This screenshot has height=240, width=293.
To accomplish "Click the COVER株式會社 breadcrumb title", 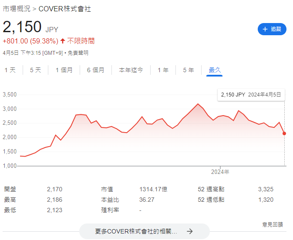I will (65, 9).
